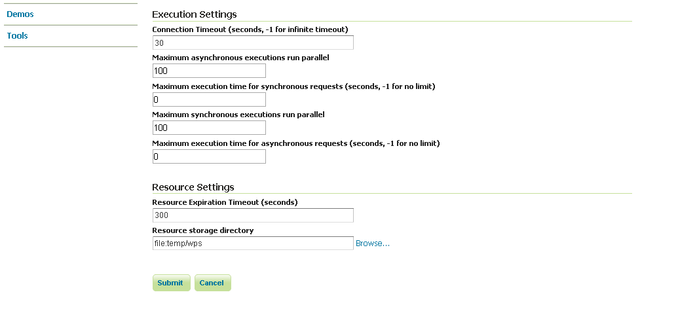Click the Resource storage directory label text

pos(202,230)
